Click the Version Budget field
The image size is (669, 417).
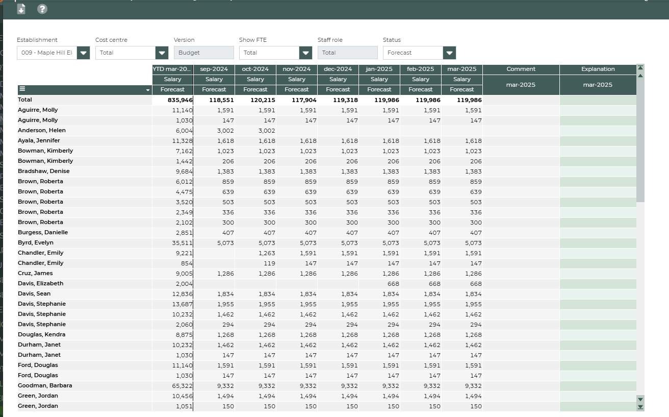(203, 53)
